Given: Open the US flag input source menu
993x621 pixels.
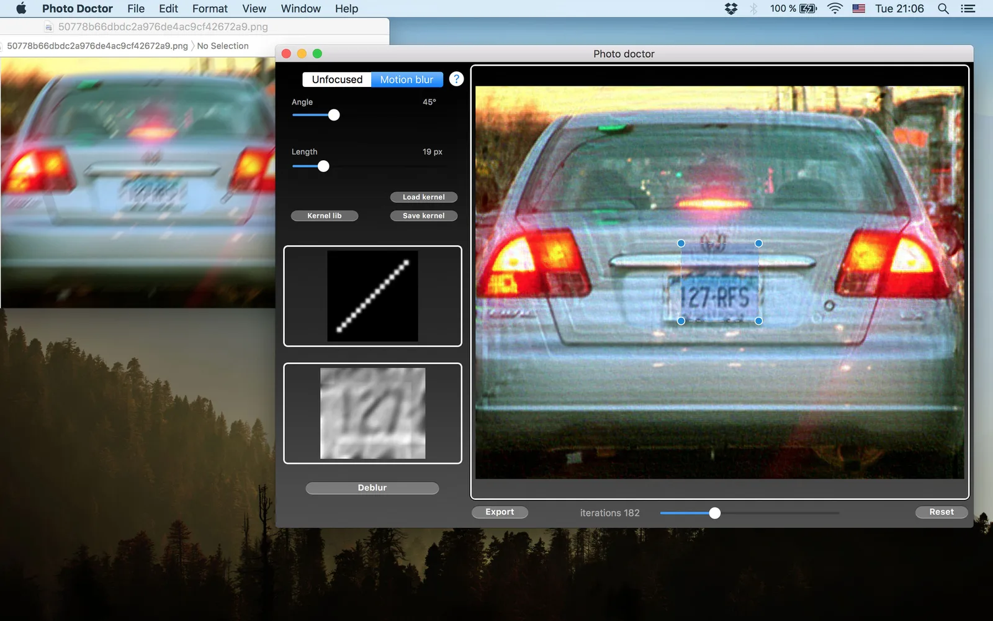Looking at the screenshot, I should pos(859,9).
